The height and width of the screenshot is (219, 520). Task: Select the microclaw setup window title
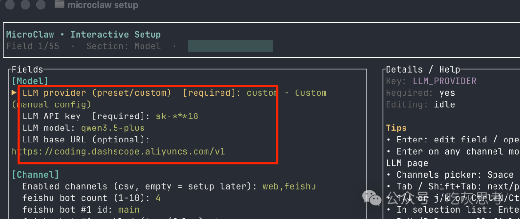point(103,5)
